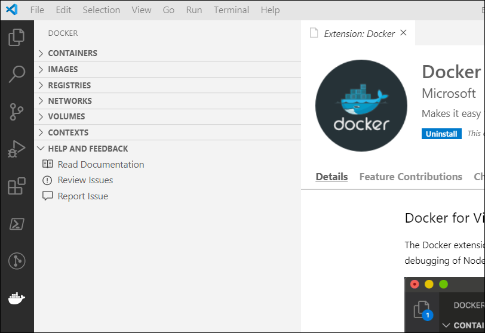The image size is (485, 333).
Task: Open the Search view icon
Action: (17, 74)
